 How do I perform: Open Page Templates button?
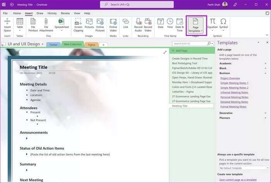196,25
